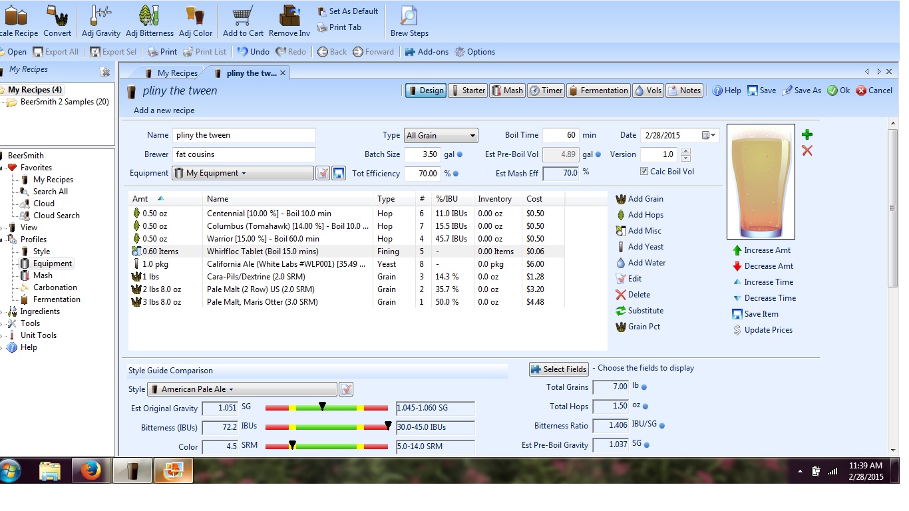
Task: Click the Batch Size input field
Action: pyautogui.click(x=422, y=154)
